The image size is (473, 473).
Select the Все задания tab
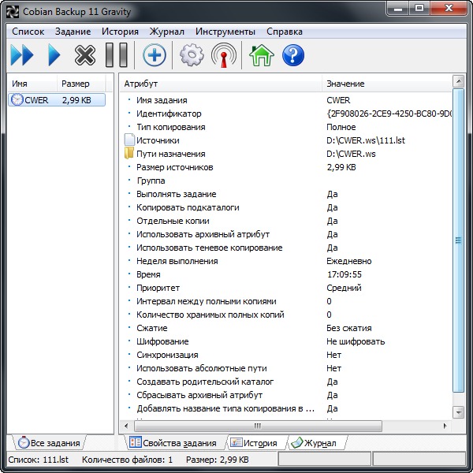(49, 443)
